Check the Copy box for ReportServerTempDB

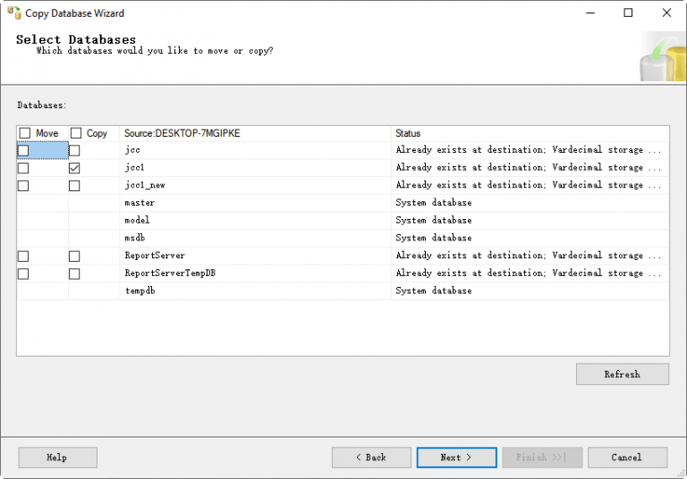click(x=74, y=273)
